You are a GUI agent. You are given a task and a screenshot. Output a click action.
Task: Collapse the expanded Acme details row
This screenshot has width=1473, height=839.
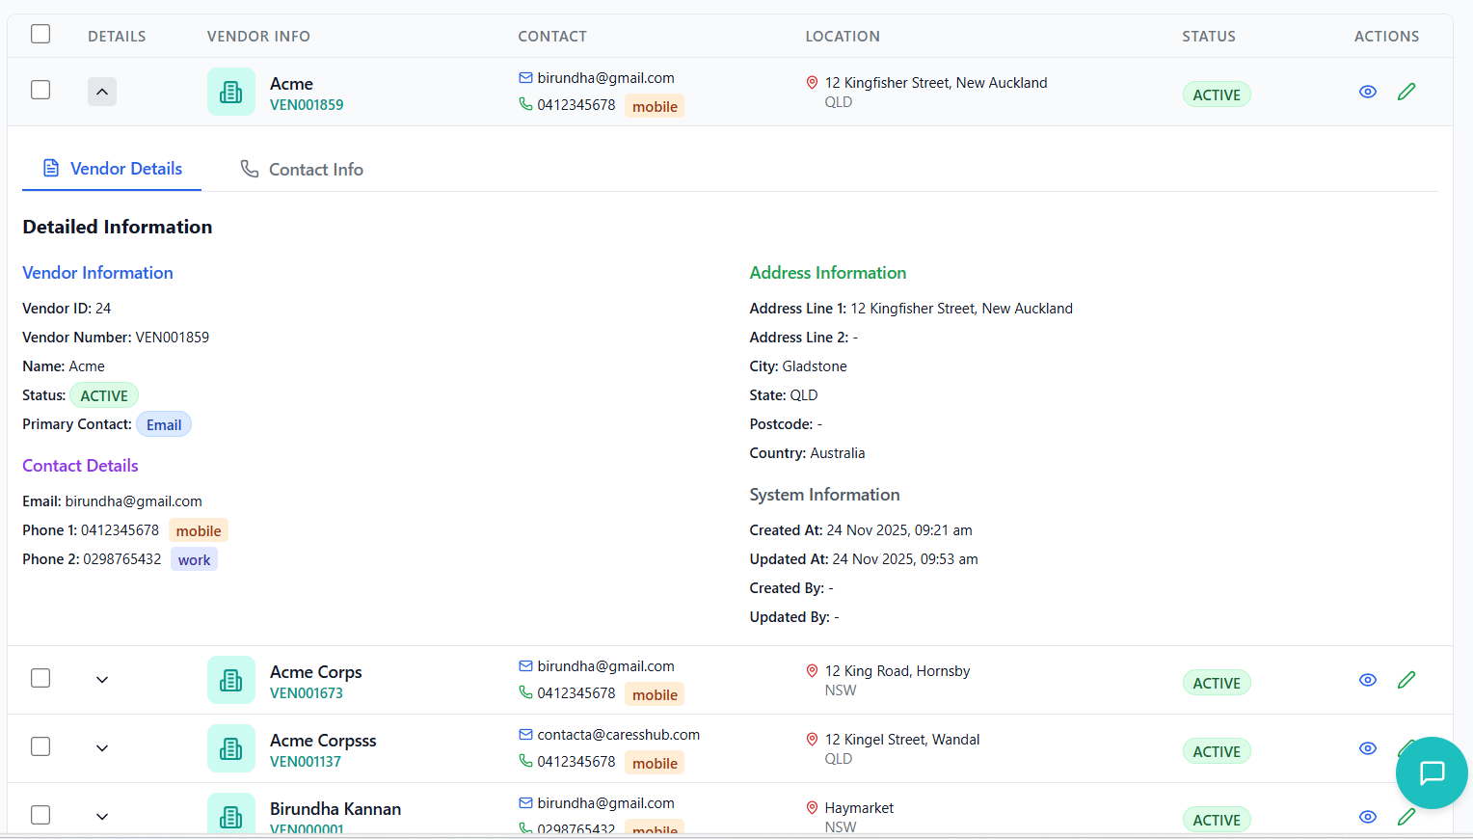(x=102, y=92)
